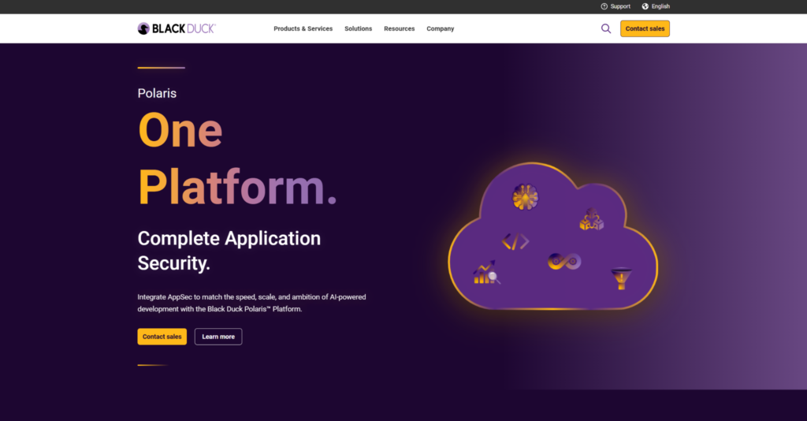Click the stacked boxes icon in cloud

[x=591, y=219]
